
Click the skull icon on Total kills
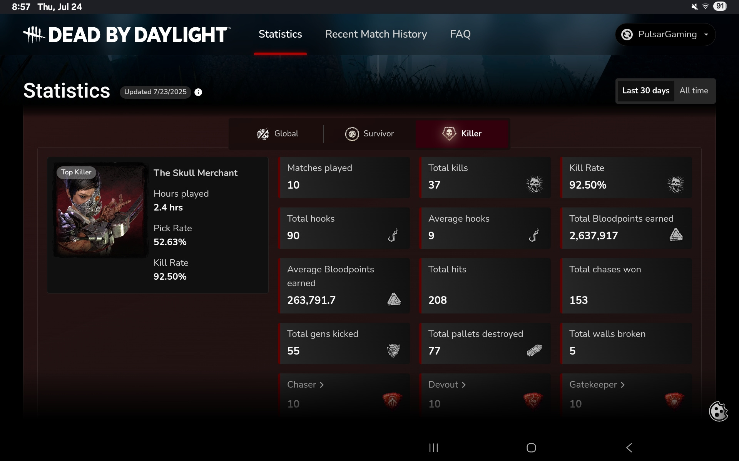pyautogui.click(x=535, y=185)
